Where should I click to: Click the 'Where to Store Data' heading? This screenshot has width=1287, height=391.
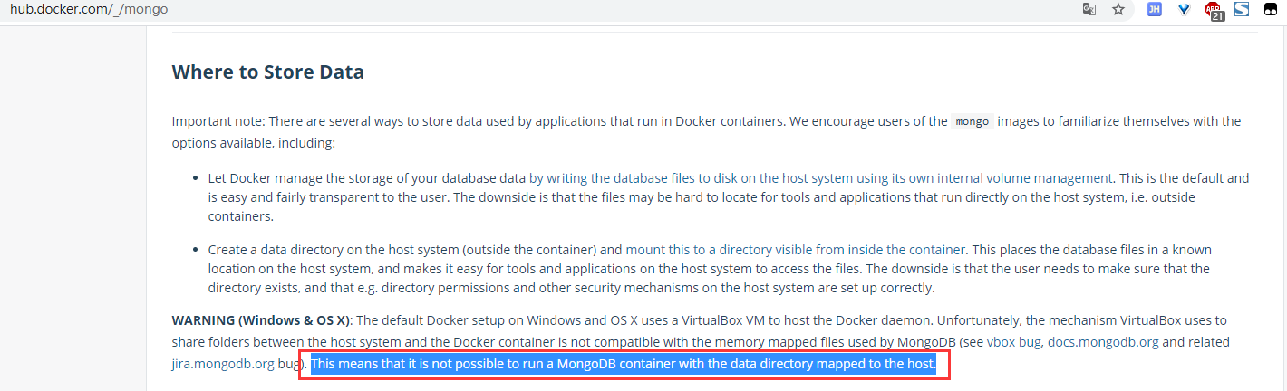click(x=268, y=72)
